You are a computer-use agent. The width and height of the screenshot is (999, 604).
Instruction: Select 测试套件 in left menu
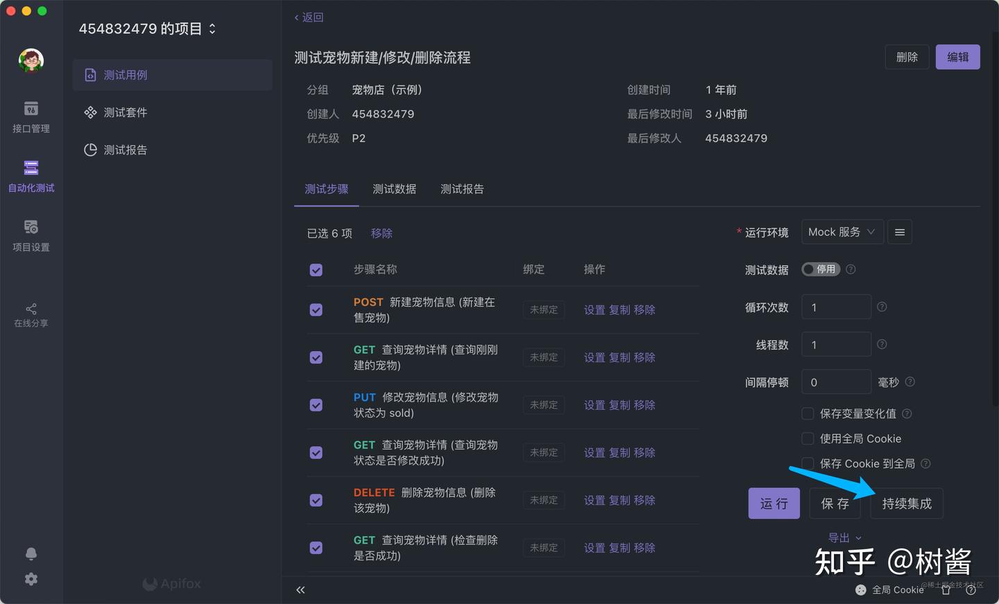pyautogui.click(x=172, y=112)
